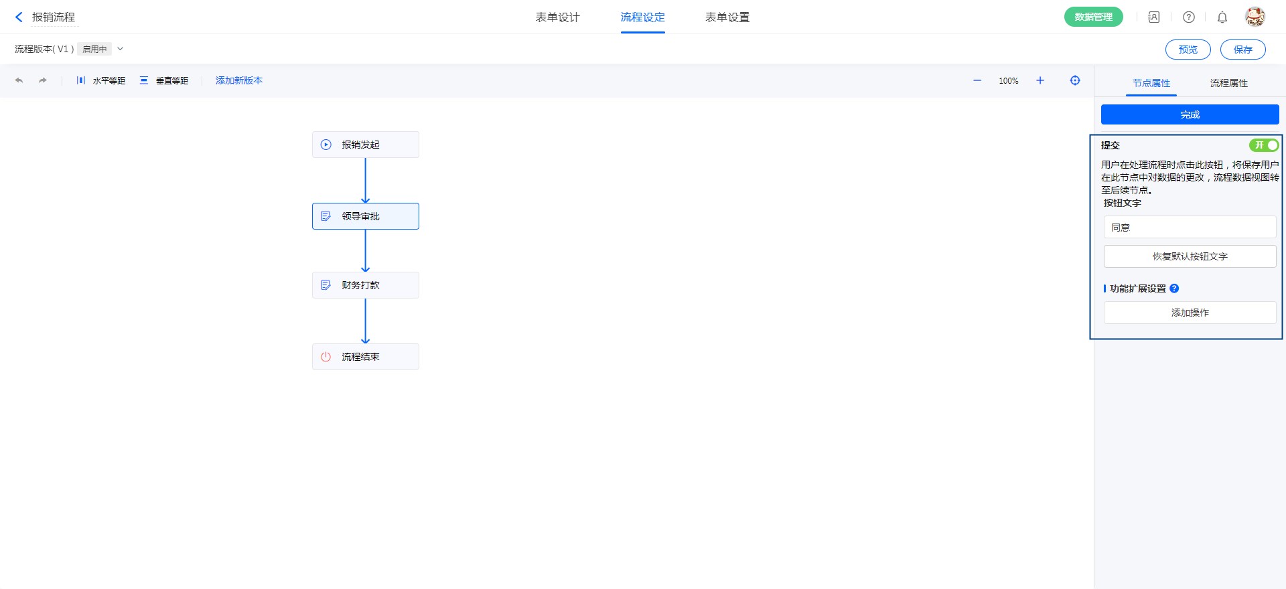This screenshot has width=1286, height=589.
Task: Click the 按钮文字 input field containing 同意
Action: click(1190, 228)
